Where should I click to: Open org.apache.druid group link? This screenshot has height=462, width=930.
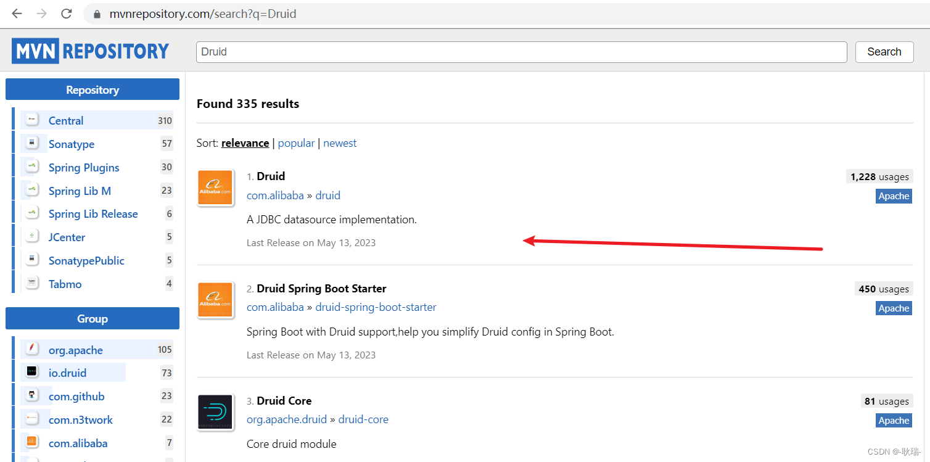(287, 419)
